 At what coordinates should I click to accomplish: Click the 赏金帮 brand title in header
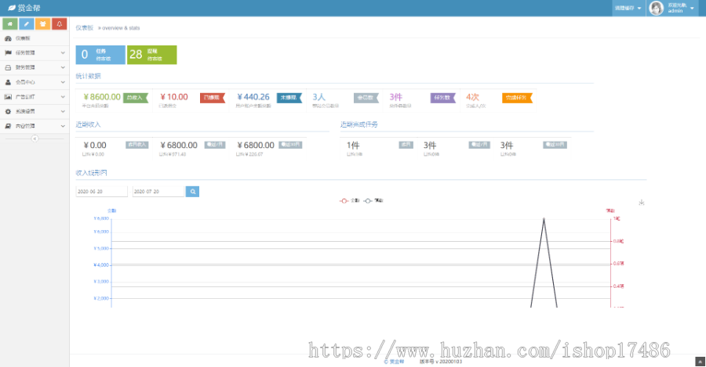(29, 8)
